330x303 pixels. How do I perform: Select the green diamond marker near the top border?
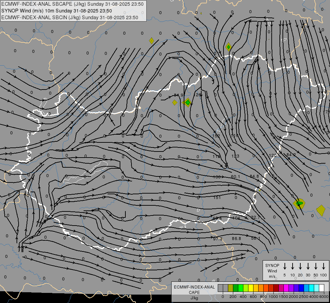coord(229,47)
